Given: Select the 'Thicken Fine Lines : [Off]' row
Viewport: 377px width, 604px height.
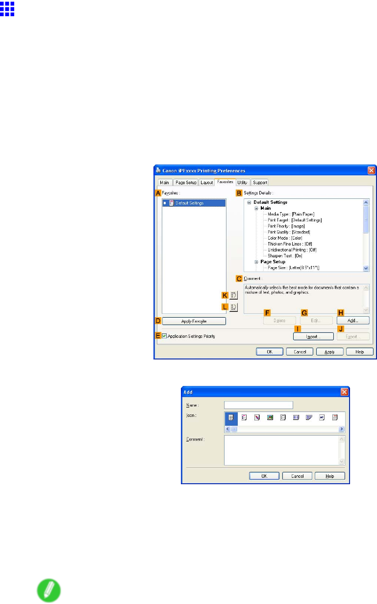Looking at the screenshot, I should [x=290, y=244].
